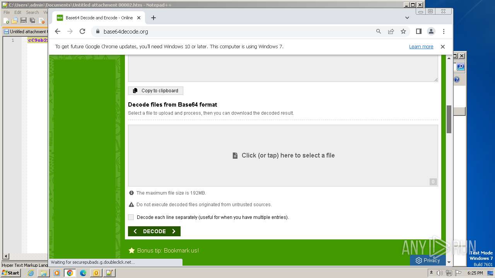Dismiss the Chrome update notification bar
The height and width of the screenshot is (278, 495).
click(x=443, y=47)
